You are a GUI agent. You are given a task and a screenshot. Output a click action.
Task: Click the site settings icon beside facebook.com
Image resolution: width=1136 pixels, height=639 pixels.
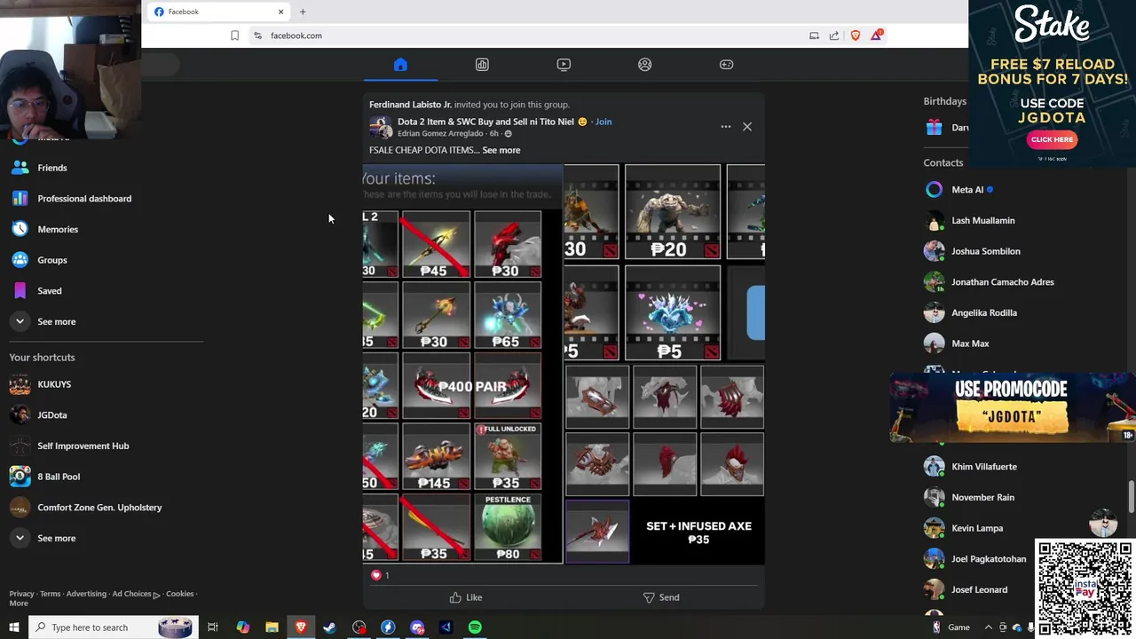pyautogui.click(x=257, y=35)
